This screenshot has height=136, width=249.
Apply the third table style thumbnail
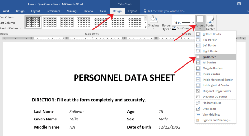click(67, 22)
